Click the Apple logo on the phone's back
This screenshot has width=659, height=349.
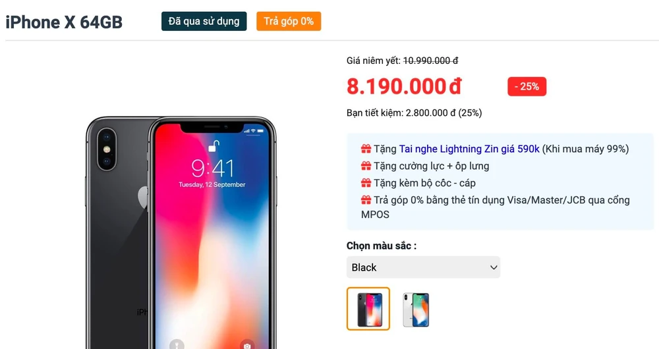pos(143,198)
